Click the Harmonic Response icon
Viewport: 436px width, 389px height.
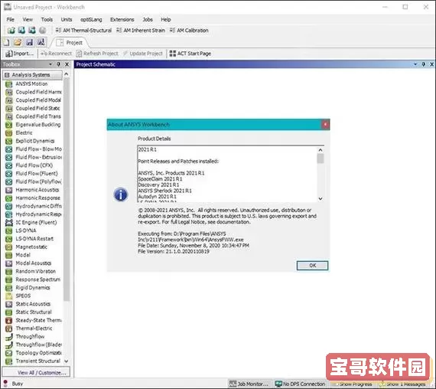click(x=9, y=198)
